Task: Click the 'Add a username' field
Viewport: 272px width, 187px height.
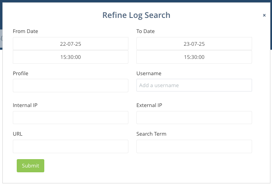Action: [194, 86]
